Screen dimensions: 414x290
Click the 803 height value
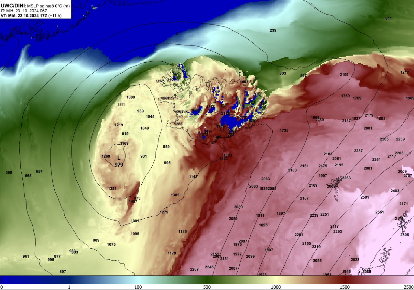pyautogui.click(x=283, y=73)
